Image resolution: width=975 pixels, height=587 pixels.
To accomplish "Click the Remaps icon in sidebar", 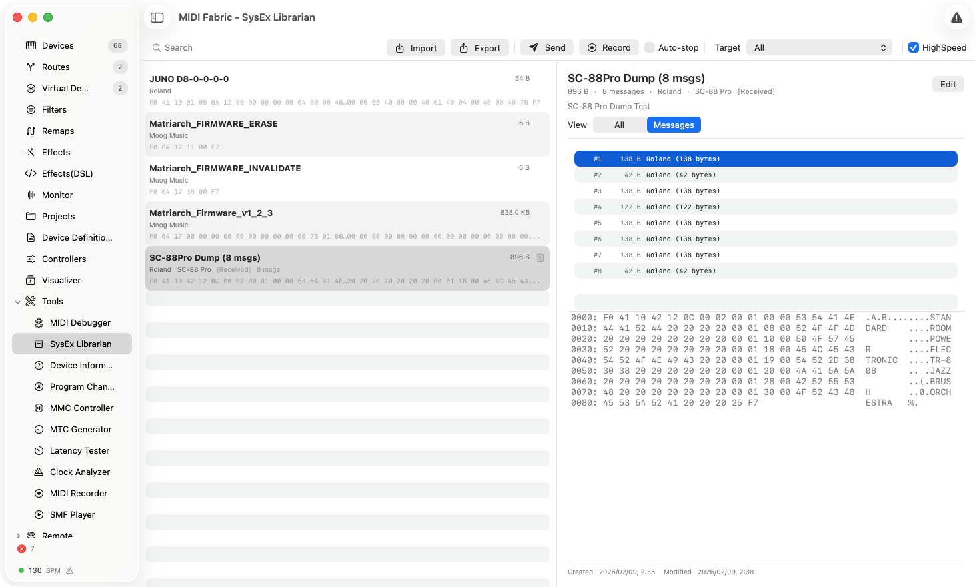I will pyautogui.click(x=31, y=131).
